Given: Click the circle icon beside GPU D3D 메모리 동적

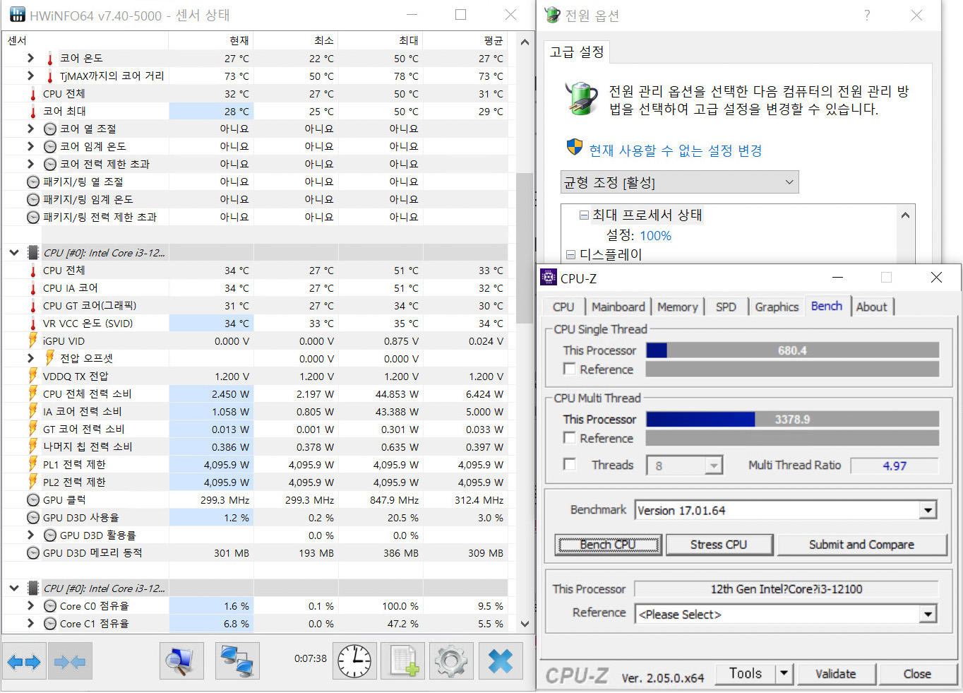Looking at the screenshot, I should tap(33, 553).
